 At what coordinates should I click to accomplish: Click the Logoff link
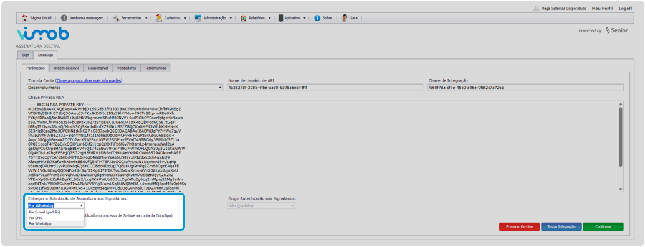pos(625,8)
